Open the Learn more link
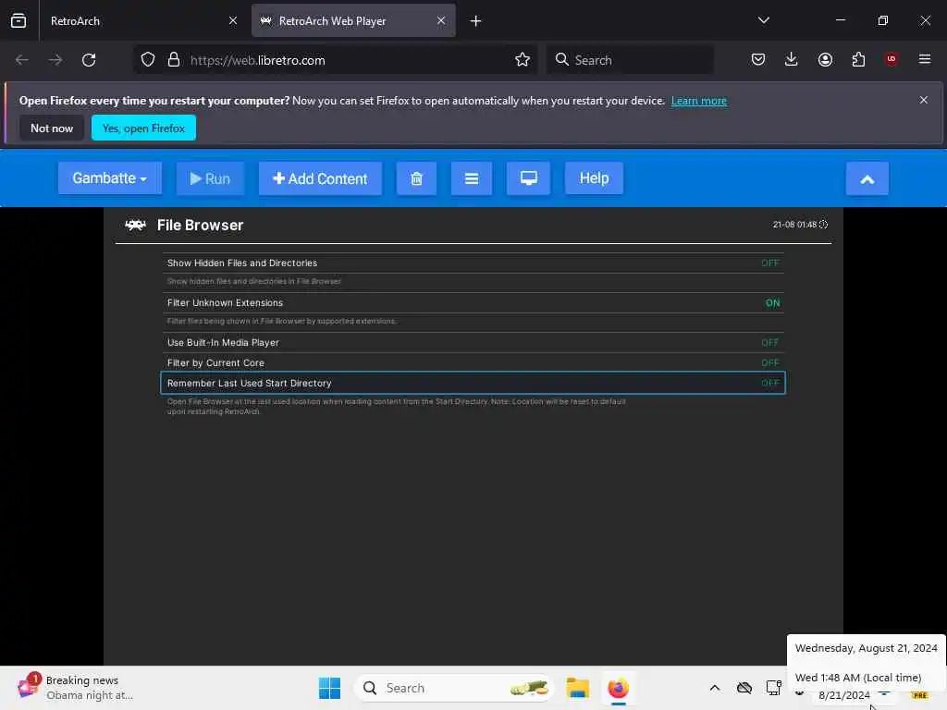The height and width of the screenshot is (710, 947). (x=699, y=101)
